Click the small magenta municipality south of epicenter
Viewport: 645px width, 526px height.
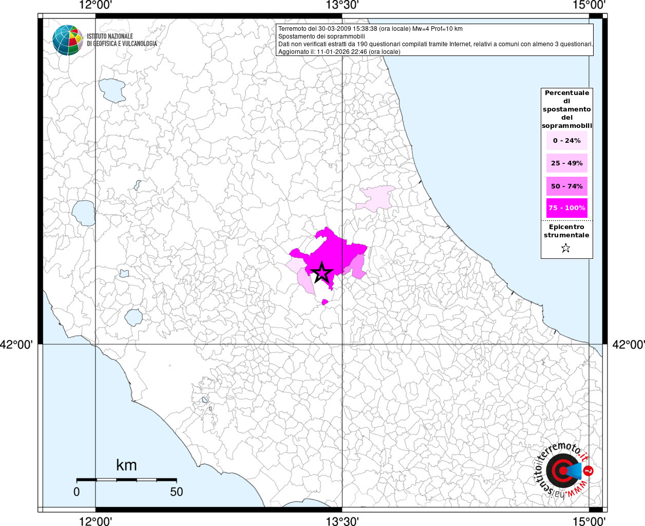tap(325, 302)
